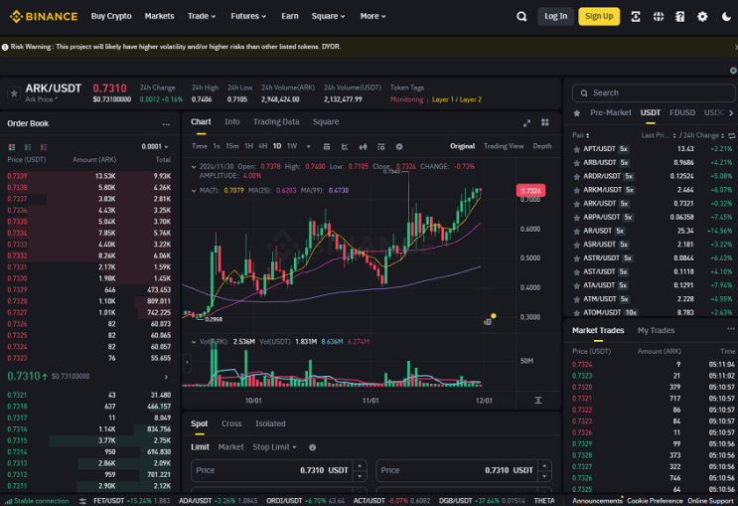Screen dimensions: 738x506
Task: Click the Sign Up button
Action: (x=599, y=17)
